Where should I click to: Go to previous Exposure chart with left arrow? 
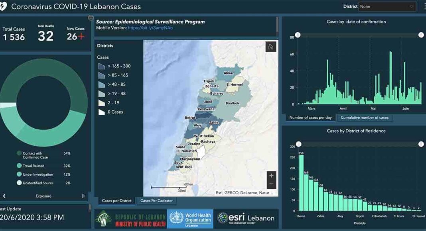click(x=4, y=196)
